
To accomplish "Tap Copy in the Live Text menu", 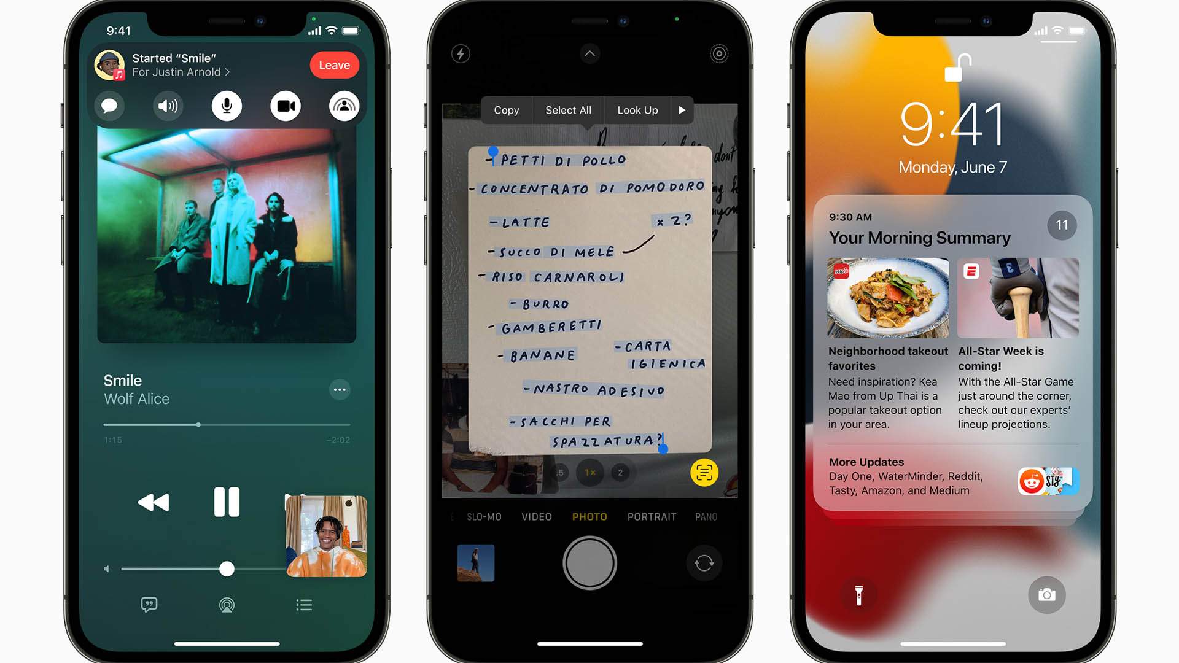I will pos(505,109).
